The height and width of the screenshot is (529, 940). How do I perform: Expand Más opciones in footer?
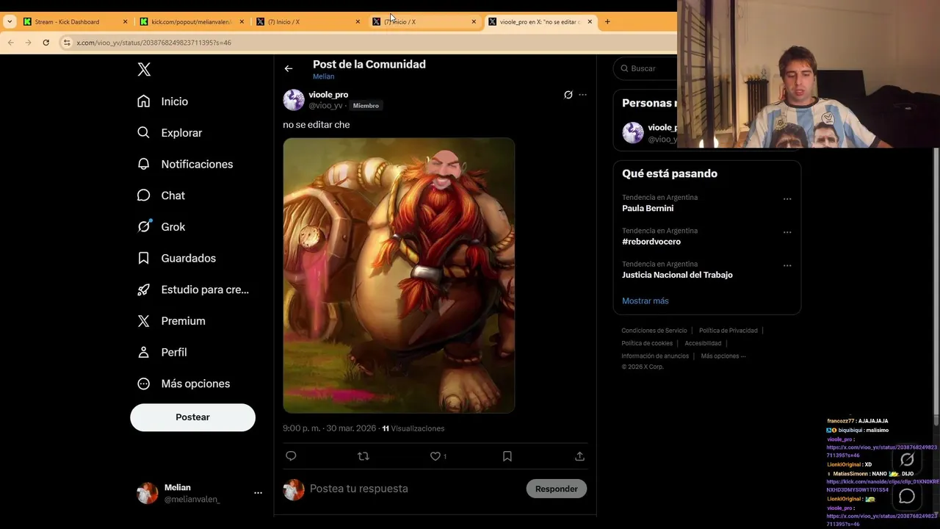pyautogui.click(x=723, y=356)
